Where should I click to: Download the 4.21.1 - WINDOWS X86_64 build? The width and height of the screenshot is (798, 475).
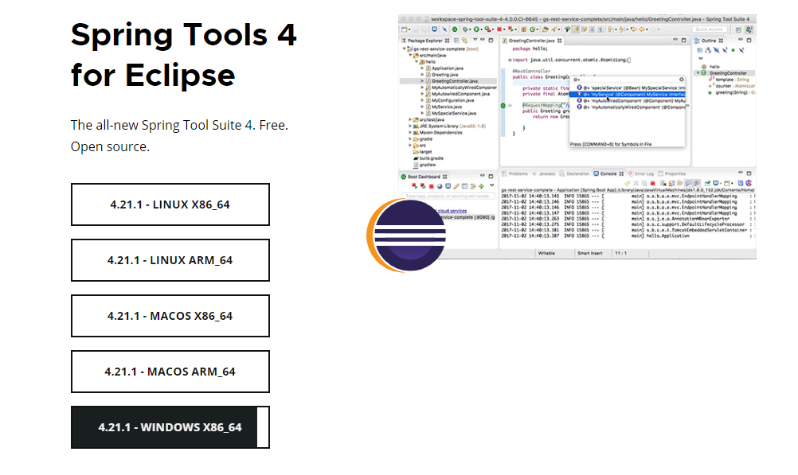tap(170, 427)
